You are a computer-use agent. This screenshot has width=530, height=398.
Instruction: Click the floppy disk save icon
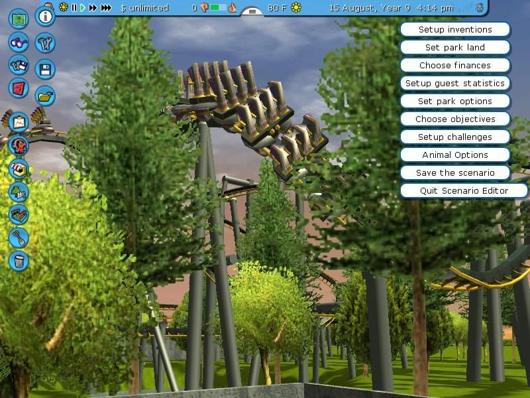point(45,70)
